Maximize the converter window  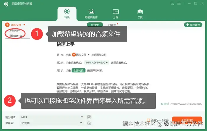[x=196, y=4]
